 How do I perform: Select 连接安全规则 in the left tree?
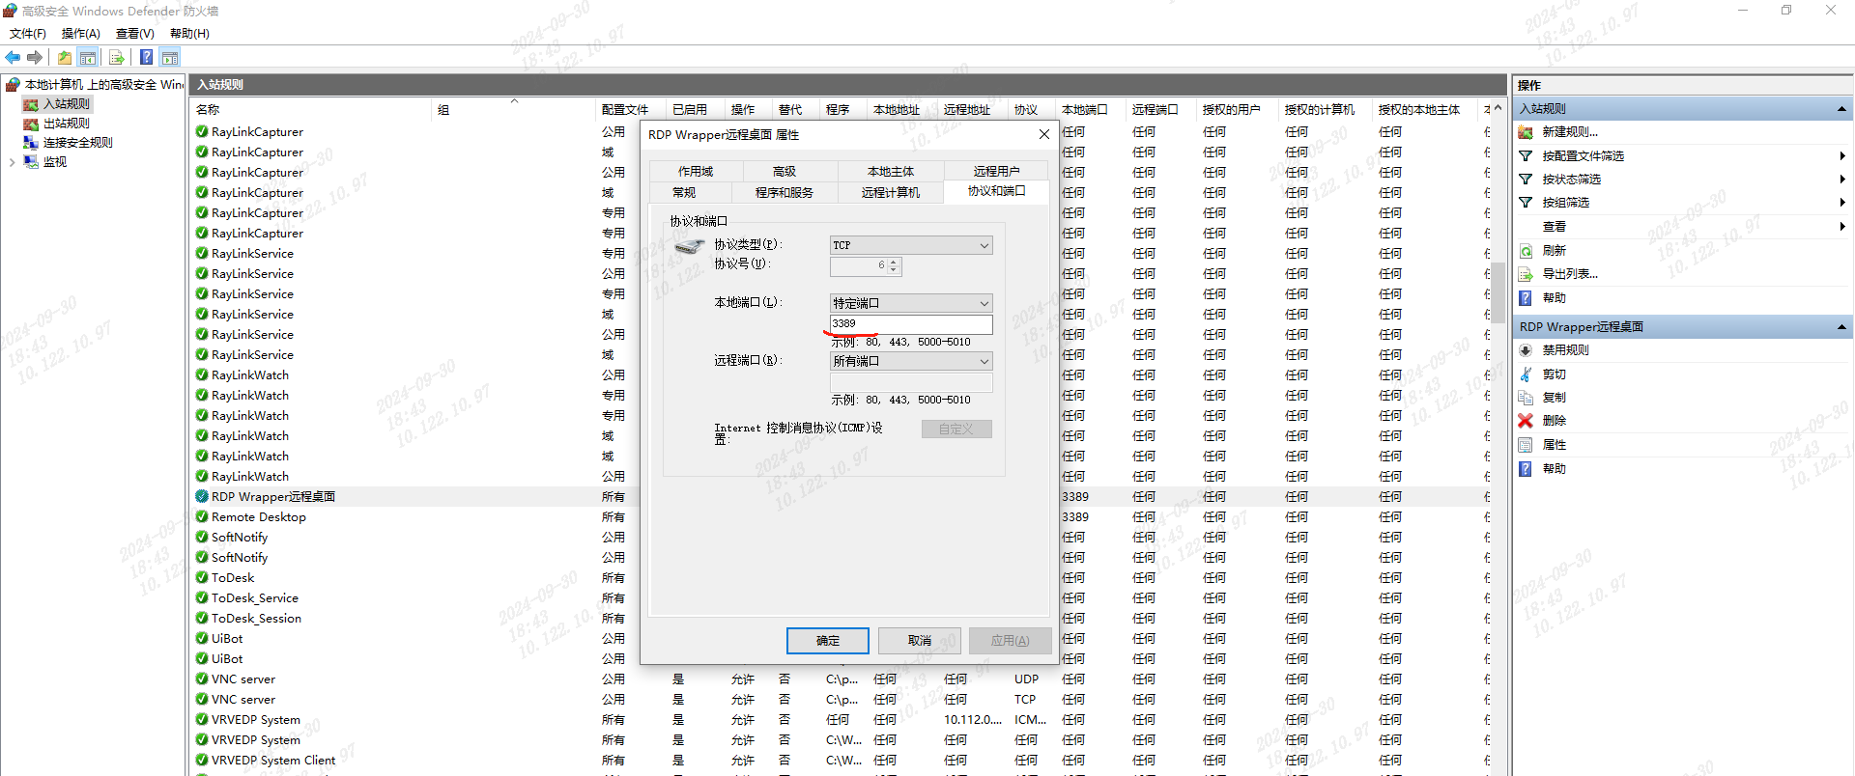[78, 143]
